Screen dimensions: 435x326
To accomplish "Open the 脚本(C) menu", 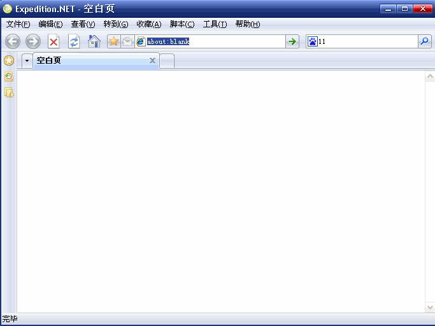I will [182, 24].
